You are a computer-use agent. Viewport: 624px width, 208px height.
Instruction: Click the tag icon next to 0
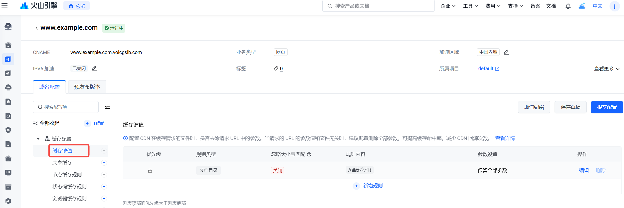click(x=276, y=69)
